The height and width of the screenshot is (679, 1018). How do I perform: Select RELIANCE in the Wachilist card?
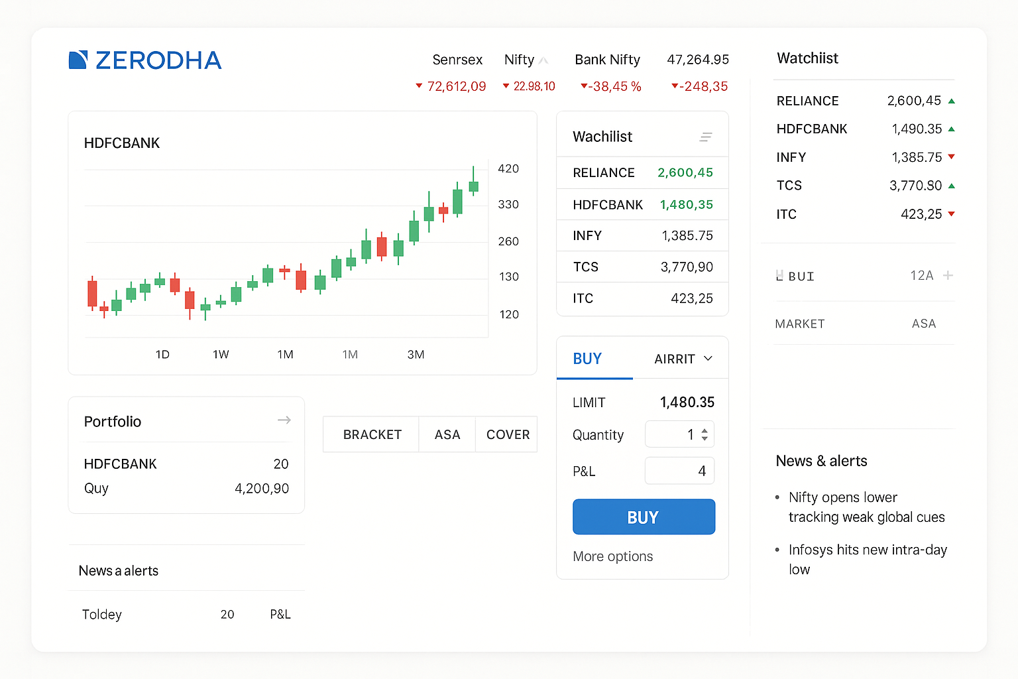tap(642, 172)
